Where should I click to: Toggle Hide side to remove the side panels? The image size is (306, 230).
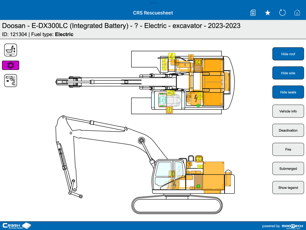click(x=288, y=73)
